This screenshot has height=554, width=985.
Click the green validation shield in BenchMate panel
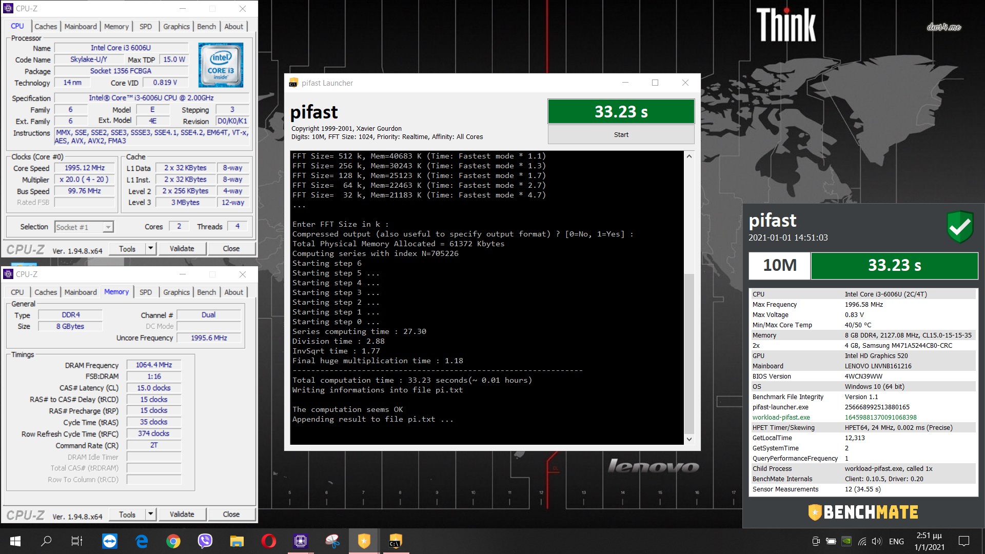960,227
